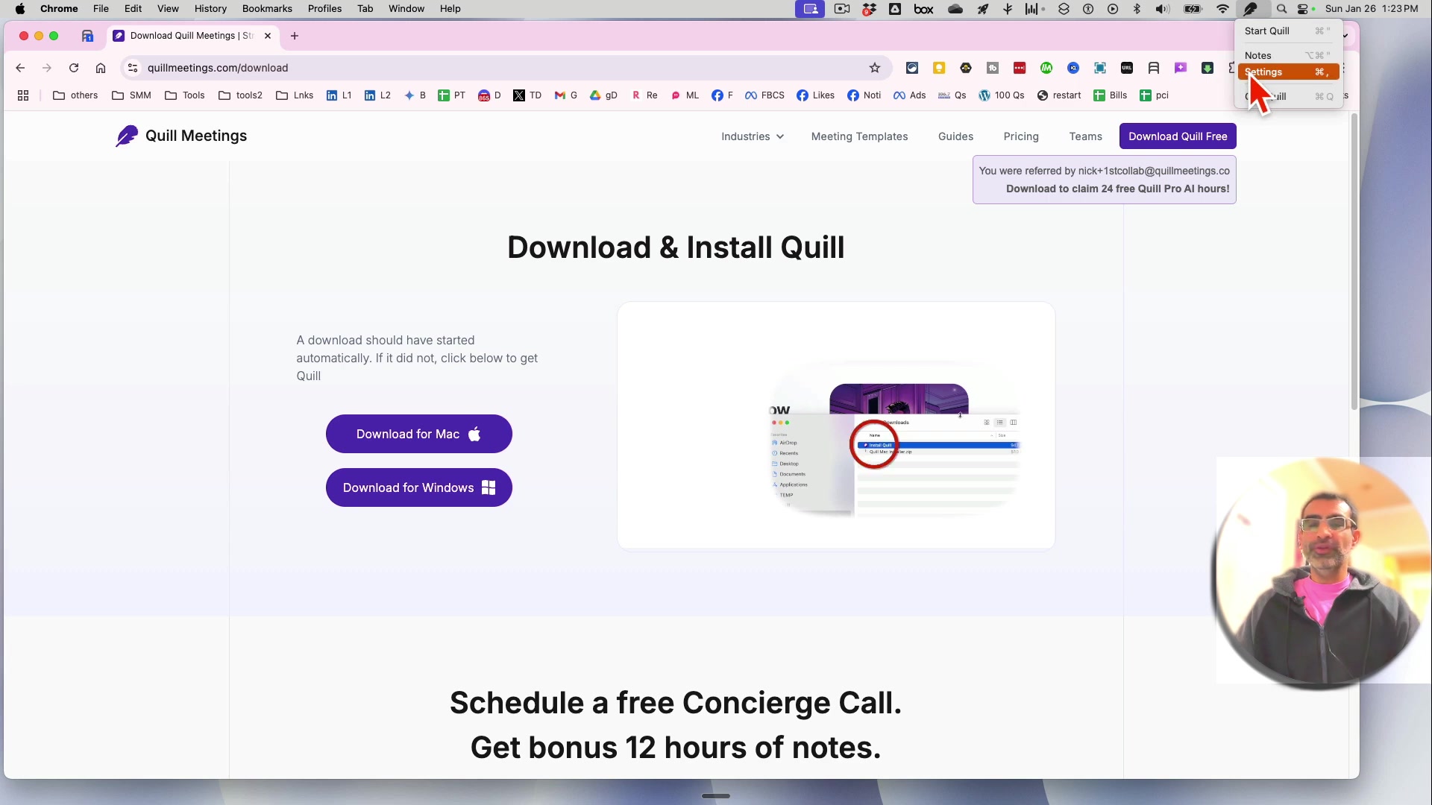Viewport: 1432px width, 805px height.
Task: Open the Box app in the menu bar
Action: [x=923, y=9]
